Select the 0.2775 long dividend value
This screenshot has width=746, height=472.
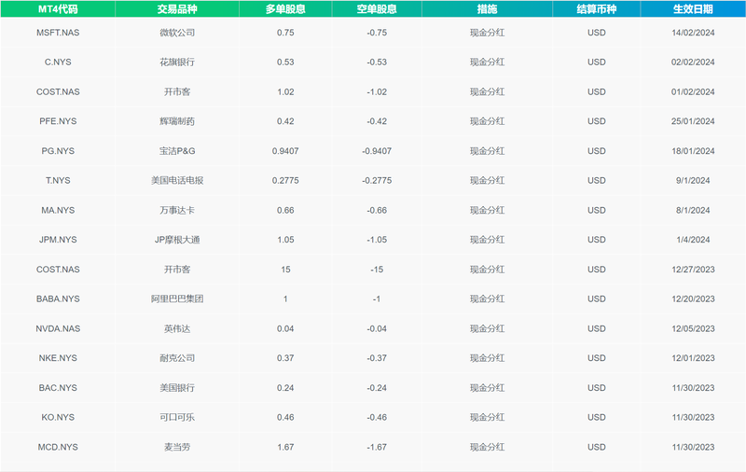pyautogui.click(x=285, y=181)
